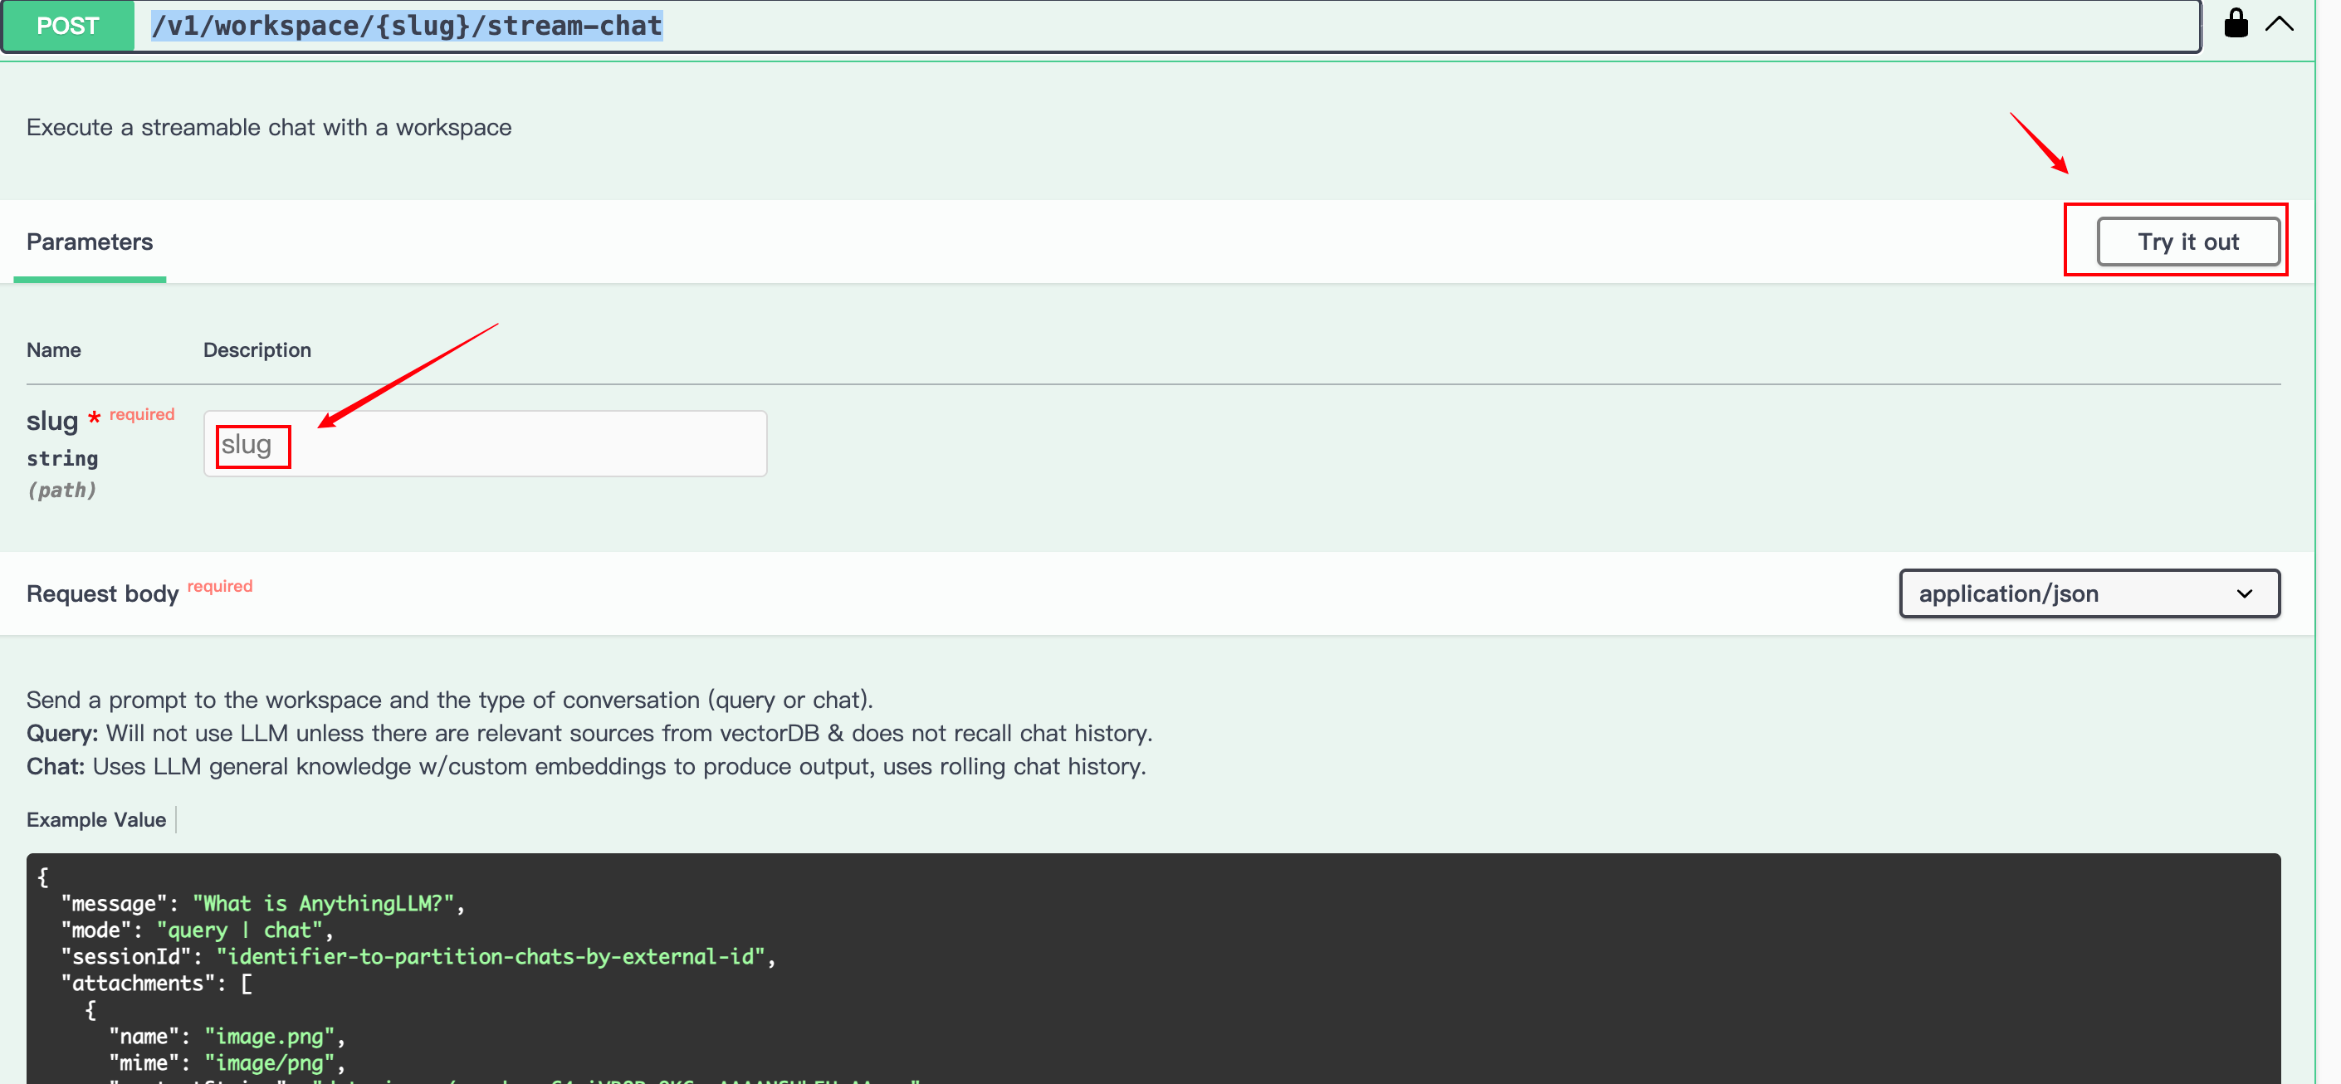Switch to the Example Value tab
The width and height of the screenshot is (2341, 1084).
coord(96,819)
